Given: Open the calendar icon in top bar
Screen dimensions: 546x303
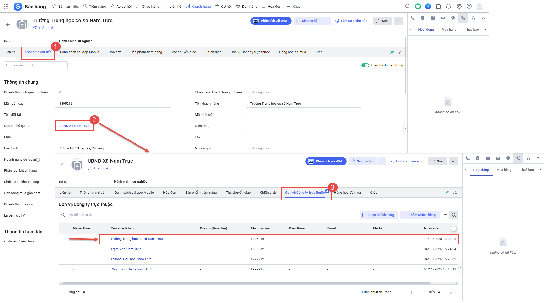Looking at the screenshot, I should pyautogui.click(x=438, y=6).
